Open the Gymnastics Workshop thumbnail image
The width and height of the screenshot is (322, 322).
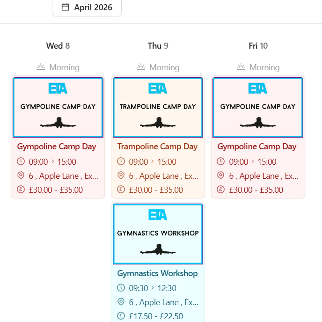click(x=158, y=234)
